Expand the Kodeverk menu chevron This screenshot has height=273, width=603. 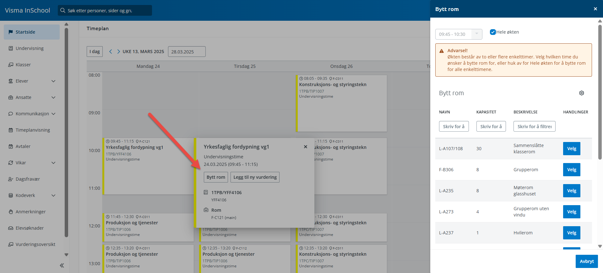(x=53, y=195)
